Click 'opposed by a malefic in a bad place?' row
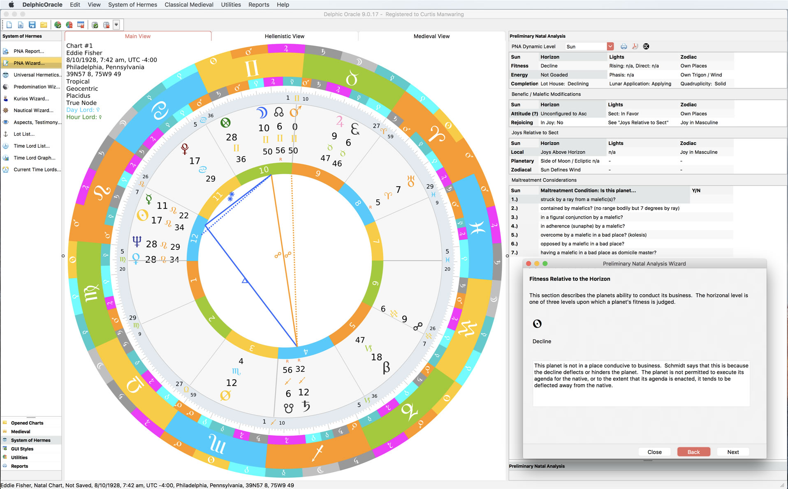The width and height of the screenshot is (788, 489). click(582, 244)
